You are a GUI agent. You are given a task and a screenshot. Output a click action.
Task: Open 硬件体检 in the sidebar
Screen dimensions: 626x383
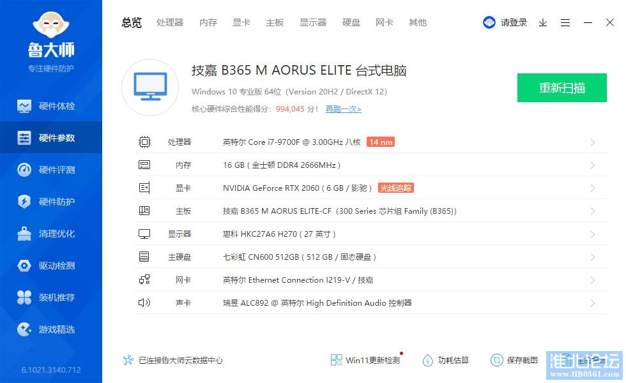tap(51, 106)
